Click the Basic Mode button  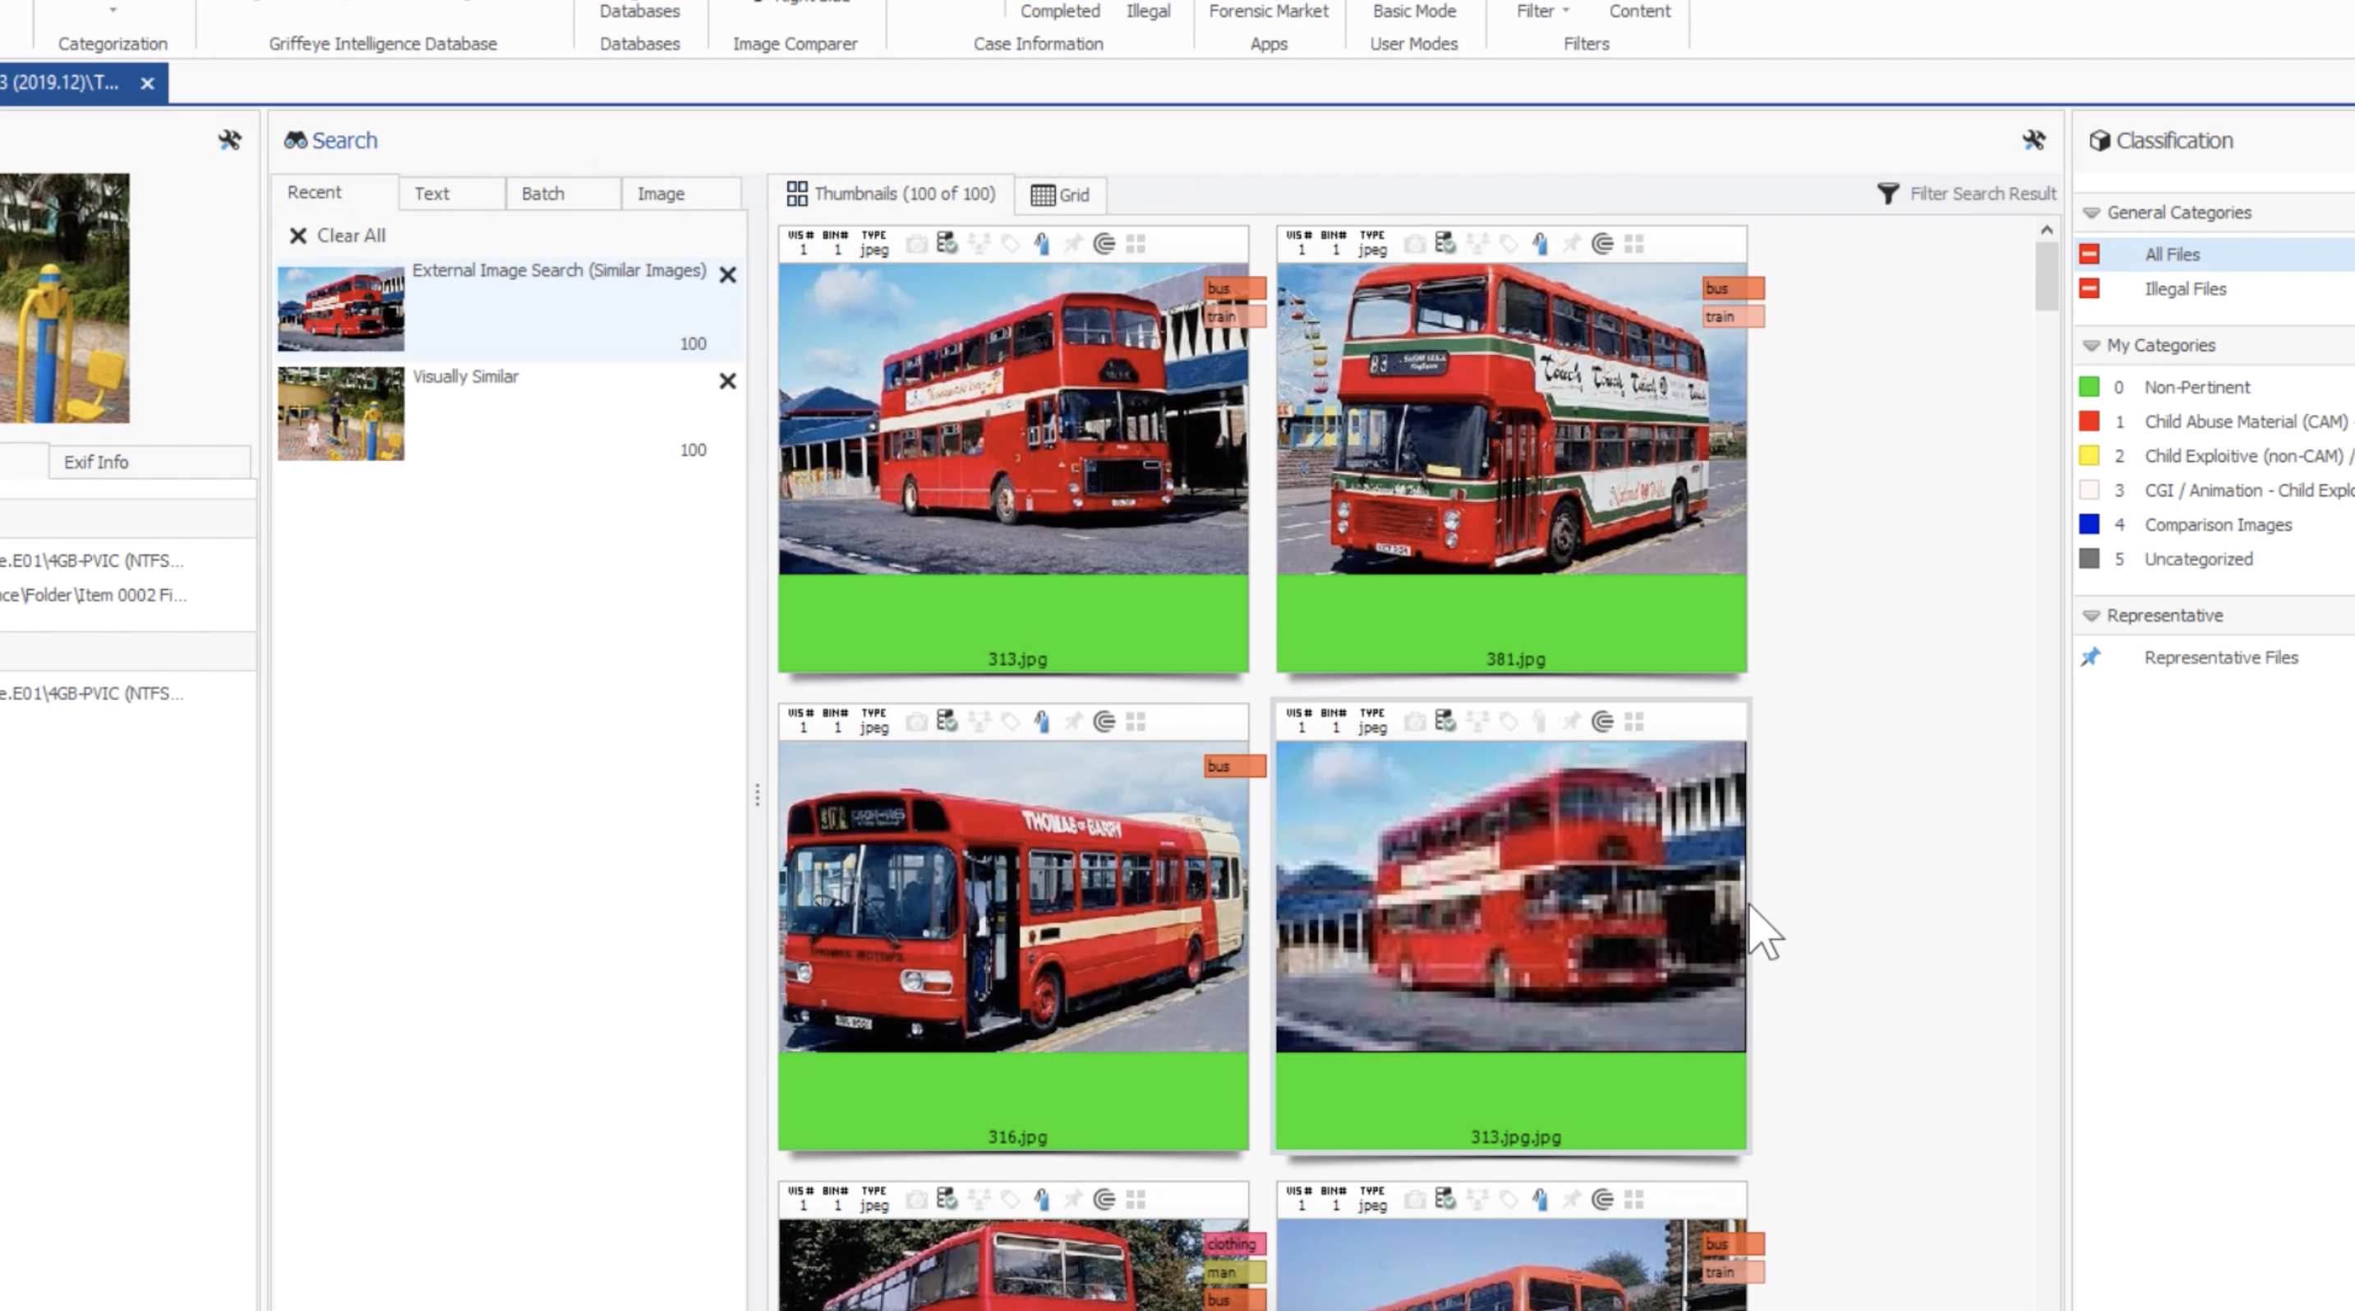1413,11
